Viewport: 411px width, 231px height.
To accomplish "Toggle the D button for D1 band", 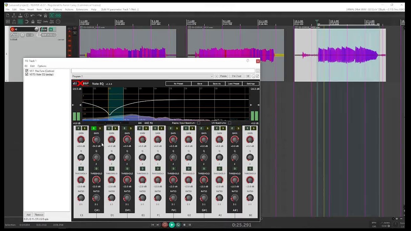I will click(112, 168).
